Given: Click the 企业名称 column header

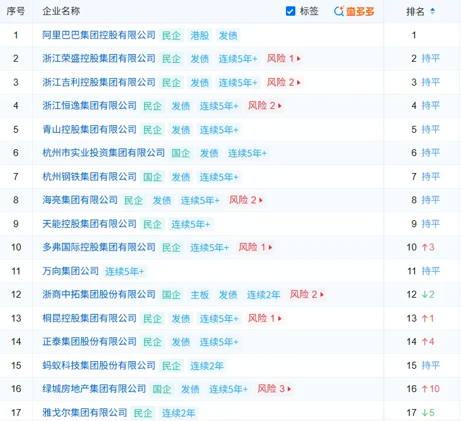Looking at the screenshot, I should [x=61, y=11].
